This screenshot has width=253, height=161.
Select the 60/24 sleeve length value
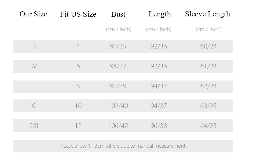208,46
